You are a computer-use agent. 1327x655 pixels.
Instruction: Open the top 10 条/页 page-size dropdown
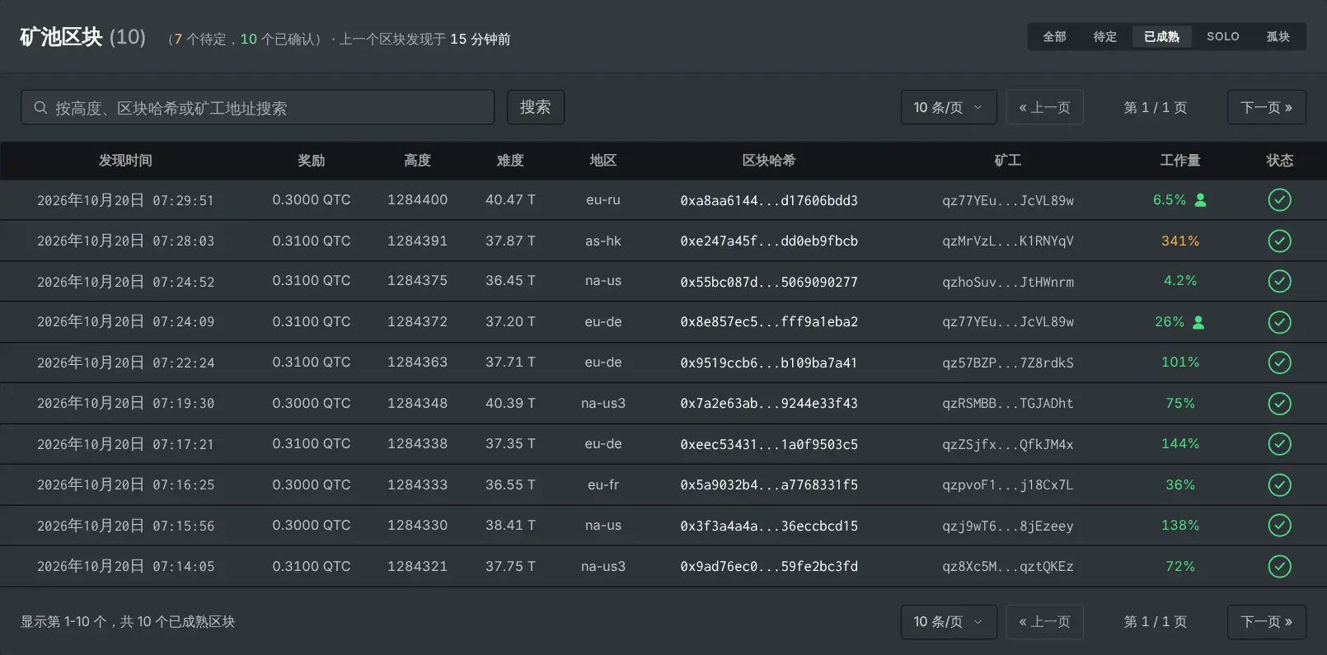949,107
